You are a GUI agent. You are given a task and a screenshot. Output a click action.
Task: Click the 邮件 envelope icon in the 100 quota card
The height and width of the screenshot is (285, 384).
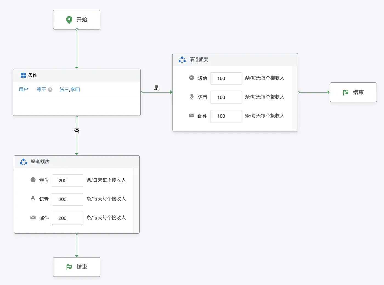(192, 116)
